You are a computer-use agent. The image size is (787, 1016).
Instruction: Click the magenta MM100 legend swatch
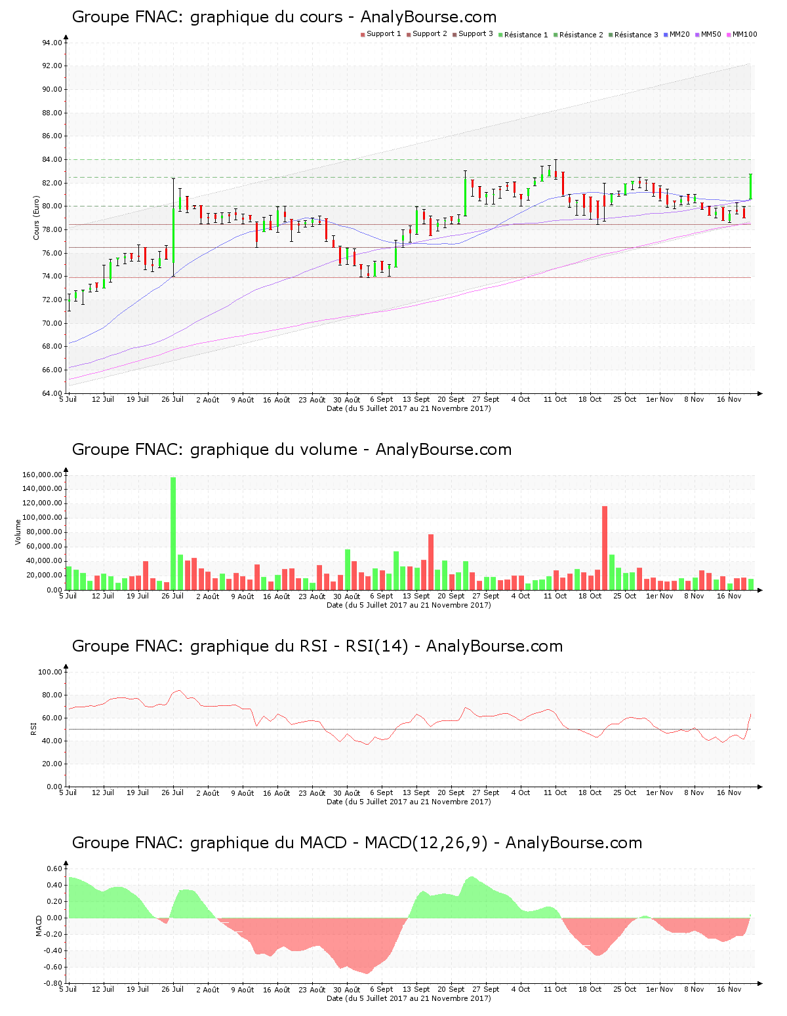click(x=729, y=34)
